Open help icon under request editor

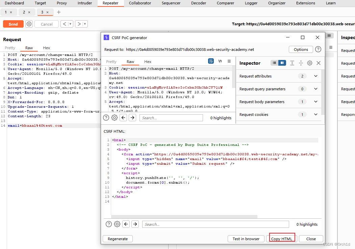(x=106, y=118)
